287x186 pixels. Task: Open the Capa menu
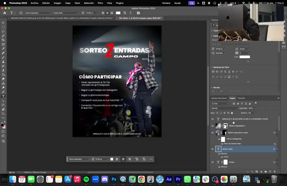tap(68, 3)
